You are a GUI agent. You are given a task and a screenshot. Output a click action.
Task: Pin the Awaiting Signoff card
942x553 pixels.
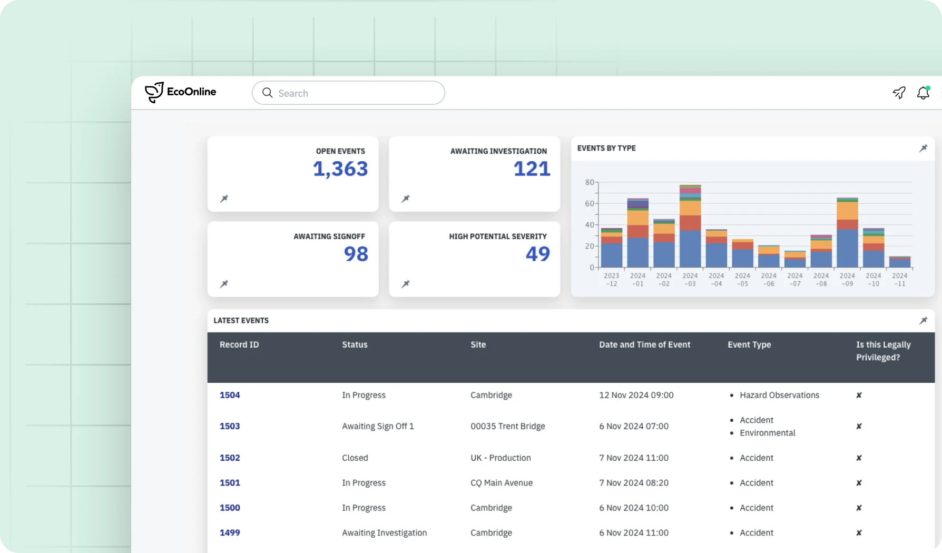coord(224,284)
